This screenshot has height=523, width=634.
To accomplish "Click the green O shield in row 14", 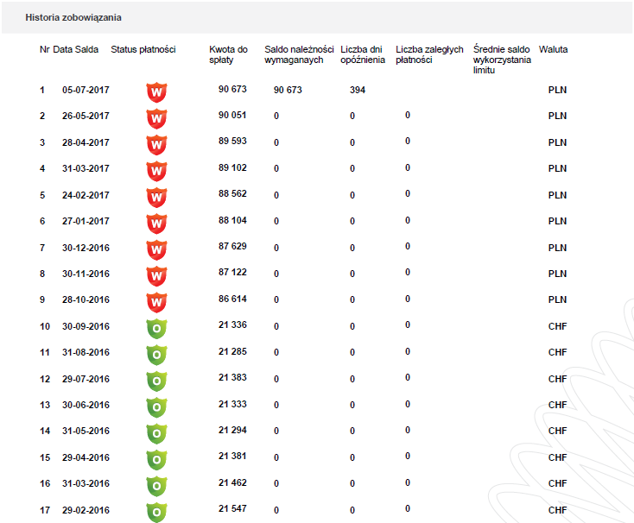I will click(156, 434).
